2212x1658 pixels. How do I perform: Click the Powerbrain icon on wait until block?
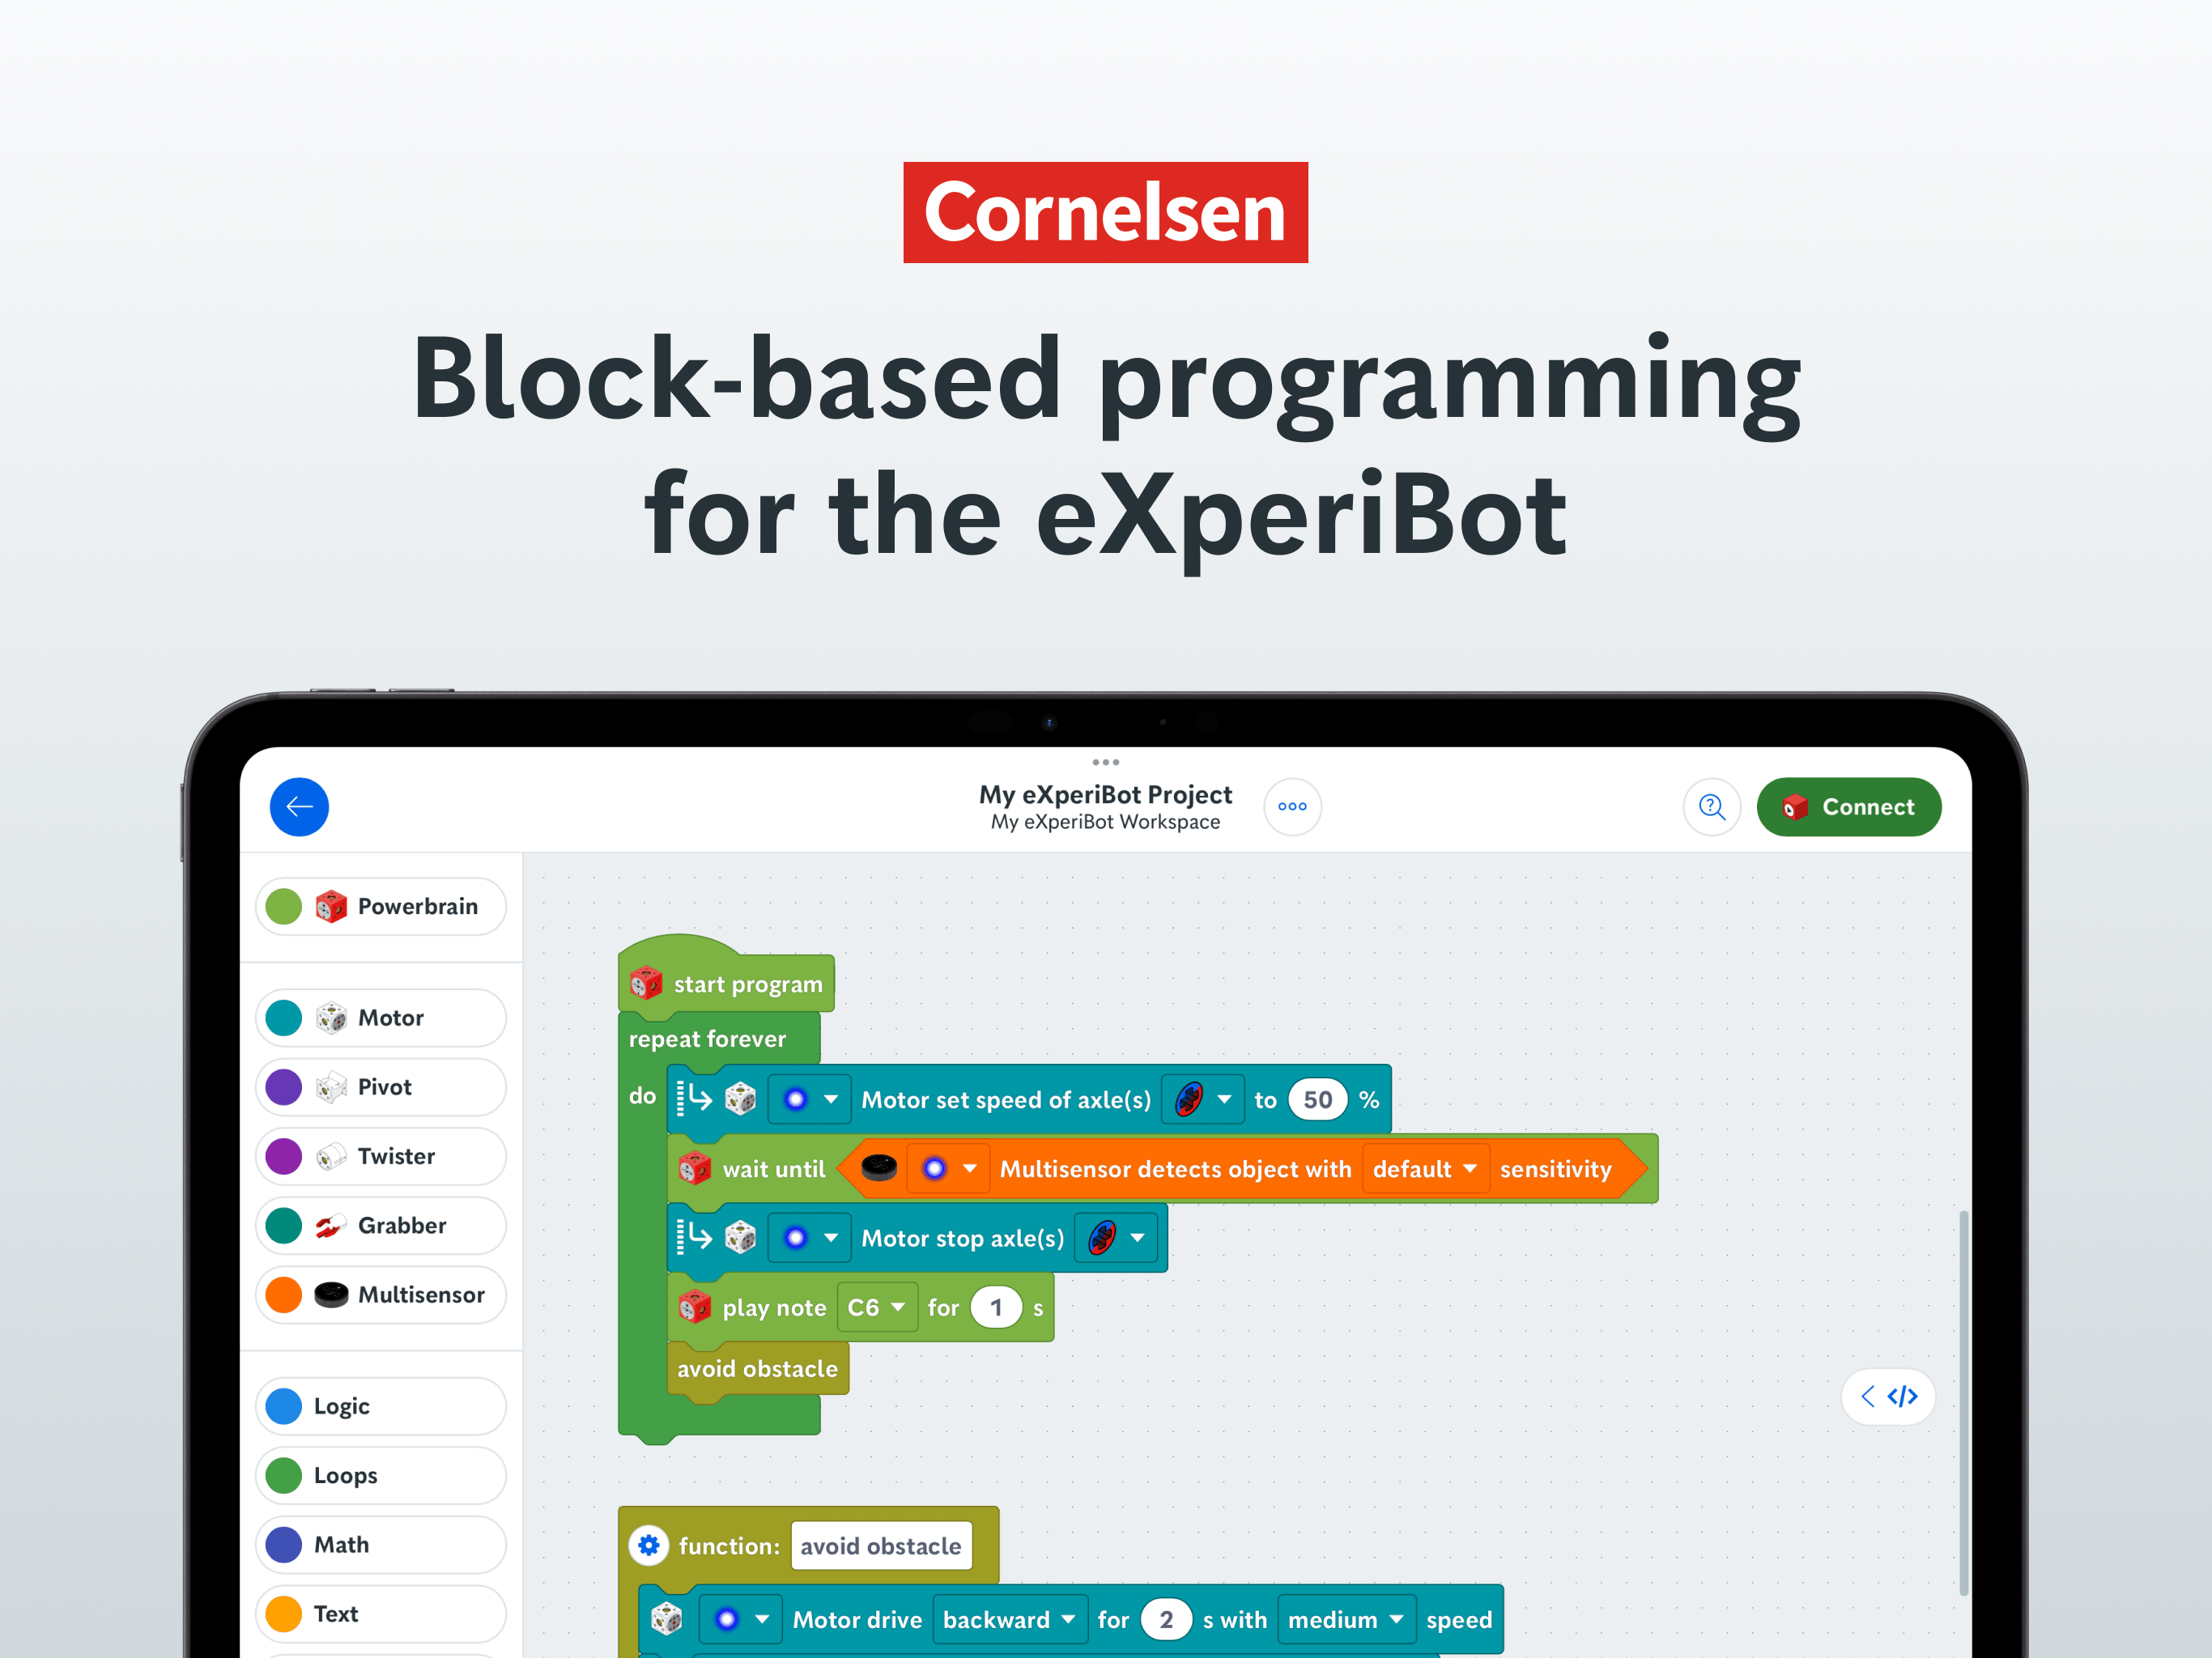(694, 1168)
